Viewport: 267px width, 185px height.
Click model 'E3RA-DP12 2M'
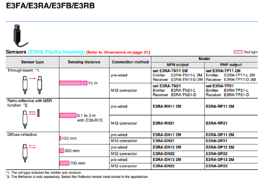pyautogui.click(x=220, y=147)
